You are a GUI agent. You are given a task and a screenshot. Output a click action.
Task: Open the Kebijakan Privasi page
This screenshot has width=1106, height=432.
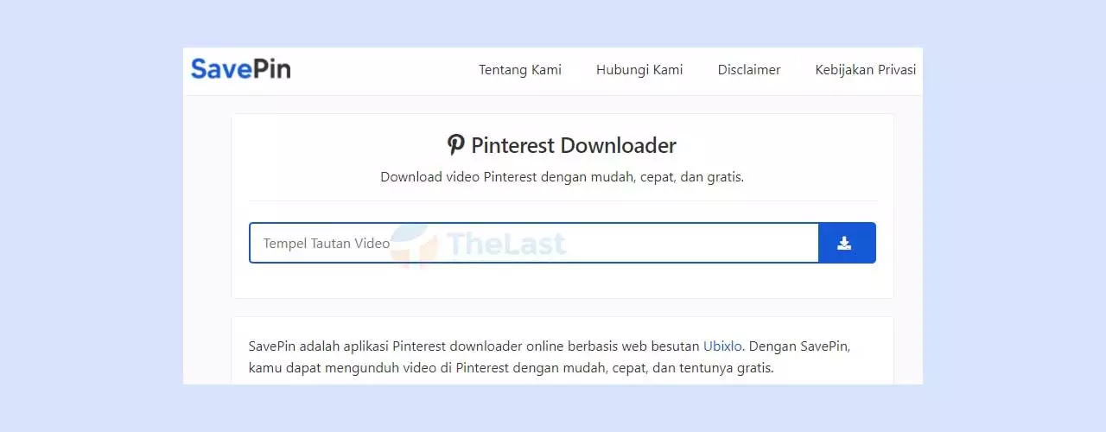coord(865,70)
